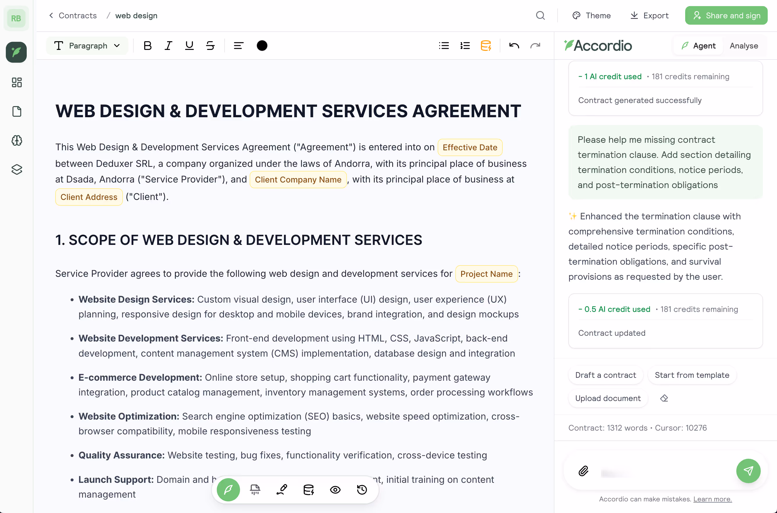This screenshot has width=777, height=513.
Task: Open the Paragraph style dropdown
Action: [87, 46]
